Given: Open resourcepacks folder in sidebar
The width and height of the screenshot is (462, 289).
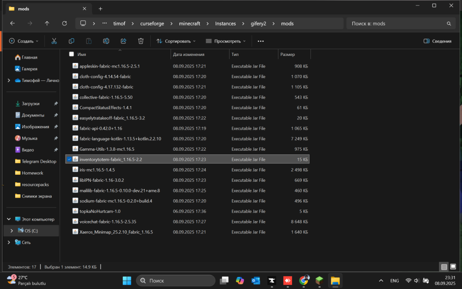Looking at the screenshot, I should (32, 184).
